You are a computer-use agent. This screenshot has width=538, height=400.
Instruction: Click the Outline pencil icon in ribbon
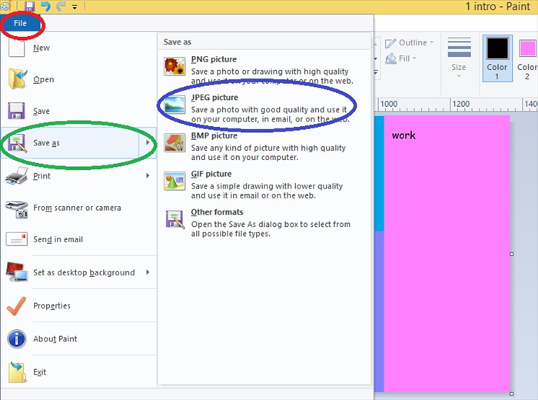coord(390,43)
